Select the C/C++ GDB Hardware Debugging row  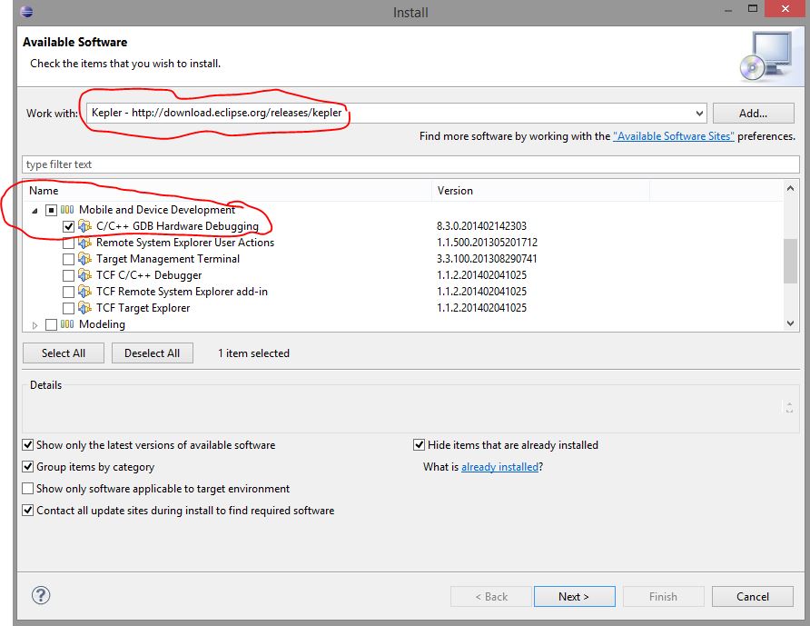click(403, 226)
